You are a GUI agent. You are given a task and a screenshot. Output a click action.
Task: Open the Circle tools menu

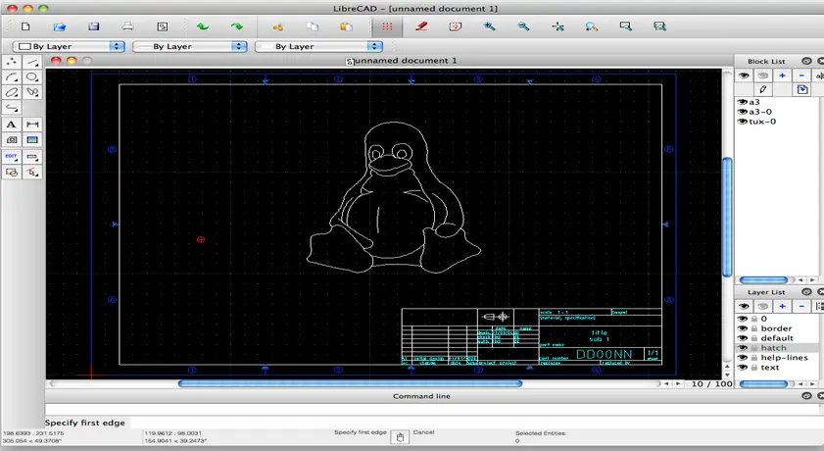32,77
